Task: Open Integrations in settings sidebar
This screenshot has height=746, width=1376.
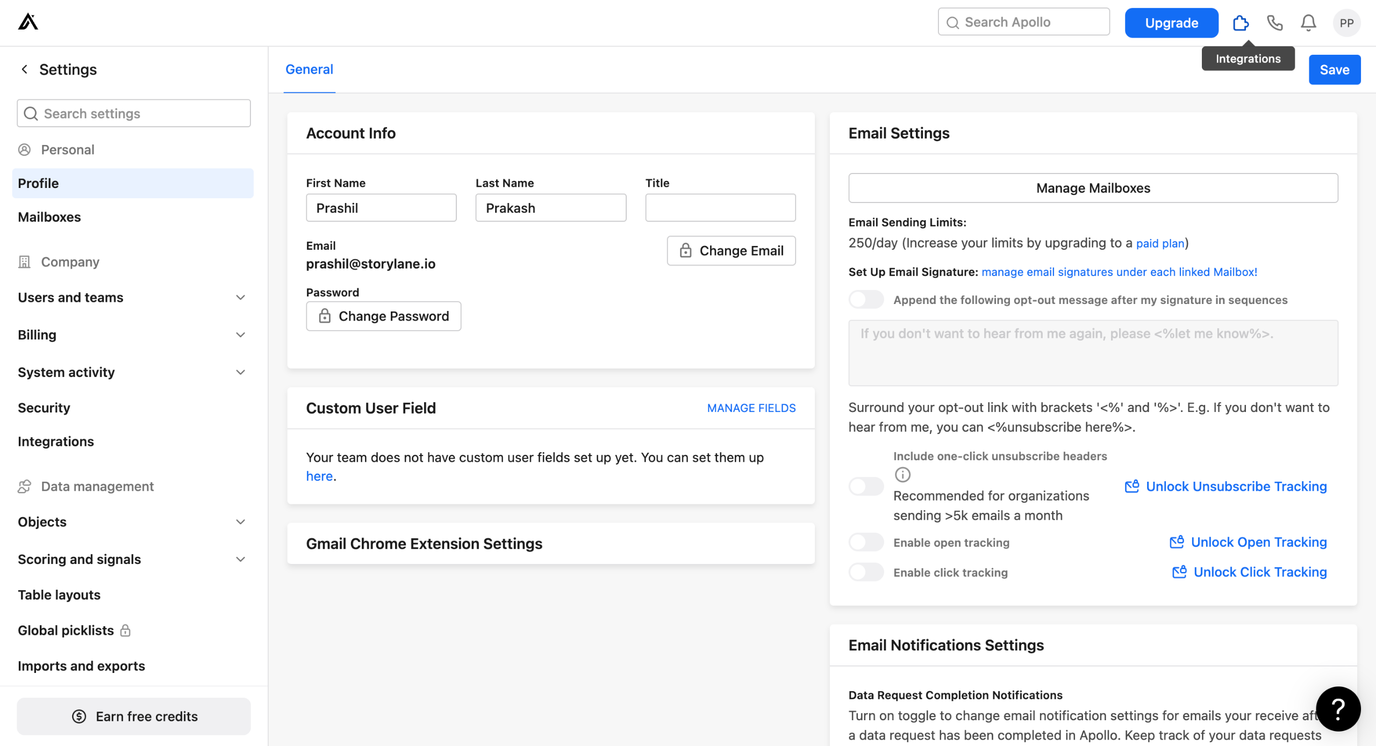Action: coord(132,441)
